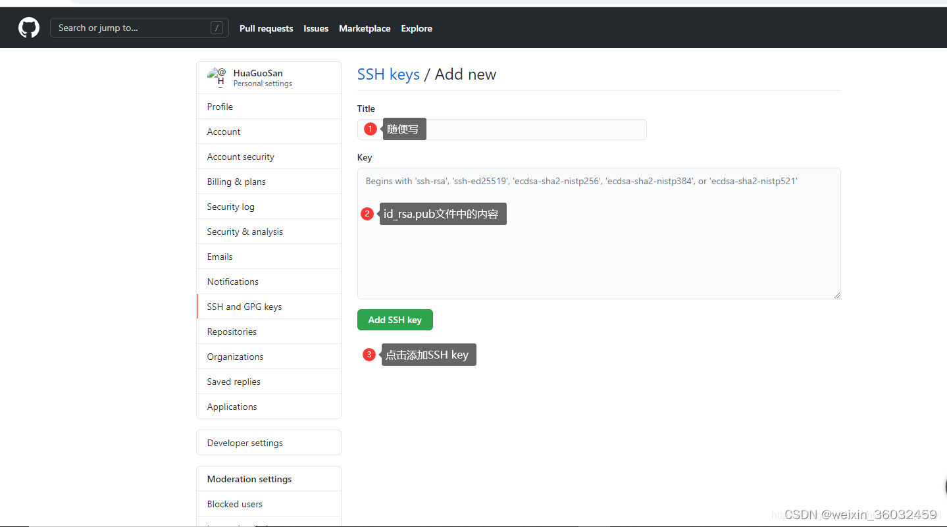The image size is (947, 527).
Task: Click the Personal settings subtitle text
Action: point(263,84)
